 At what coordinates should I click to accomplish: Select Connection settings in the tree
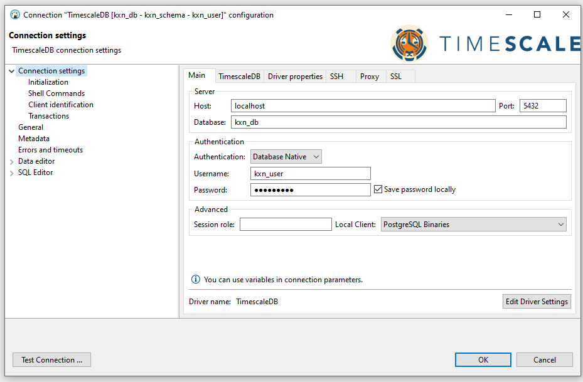[x=51, y=71]
